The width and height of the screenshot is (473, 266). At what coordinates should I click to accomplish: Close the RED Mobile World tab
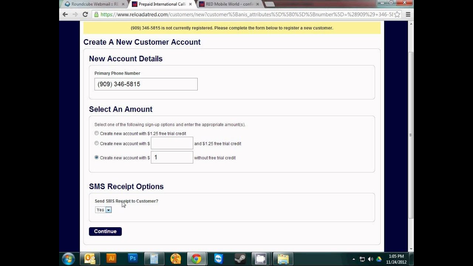(258, 4)
